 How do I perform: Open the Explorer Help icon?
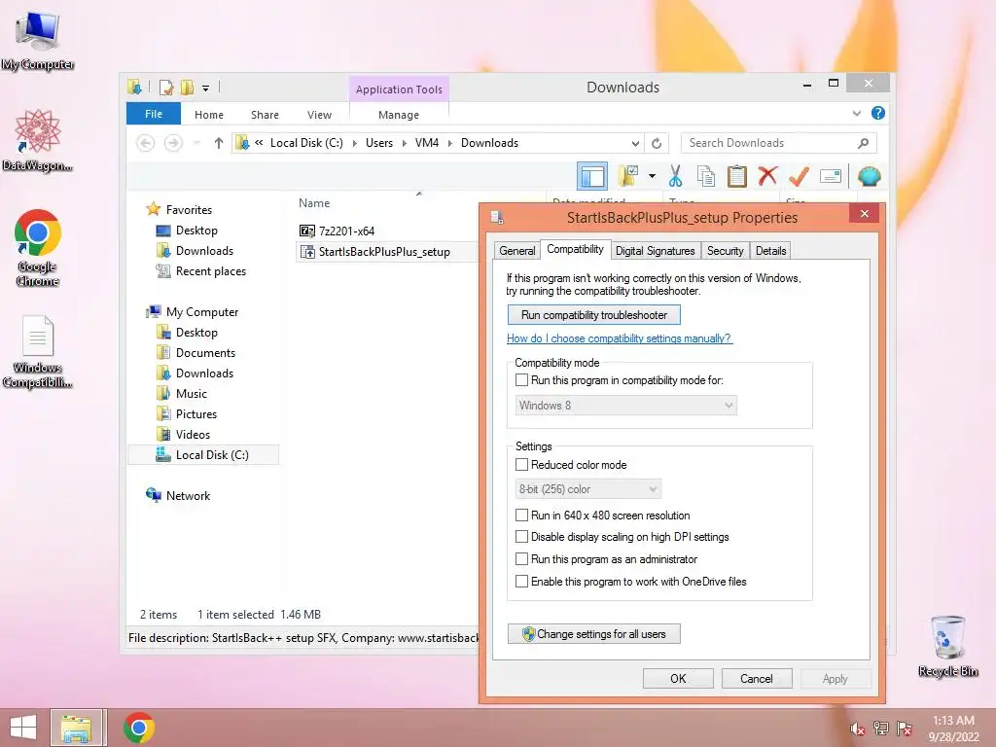(878, 113)
